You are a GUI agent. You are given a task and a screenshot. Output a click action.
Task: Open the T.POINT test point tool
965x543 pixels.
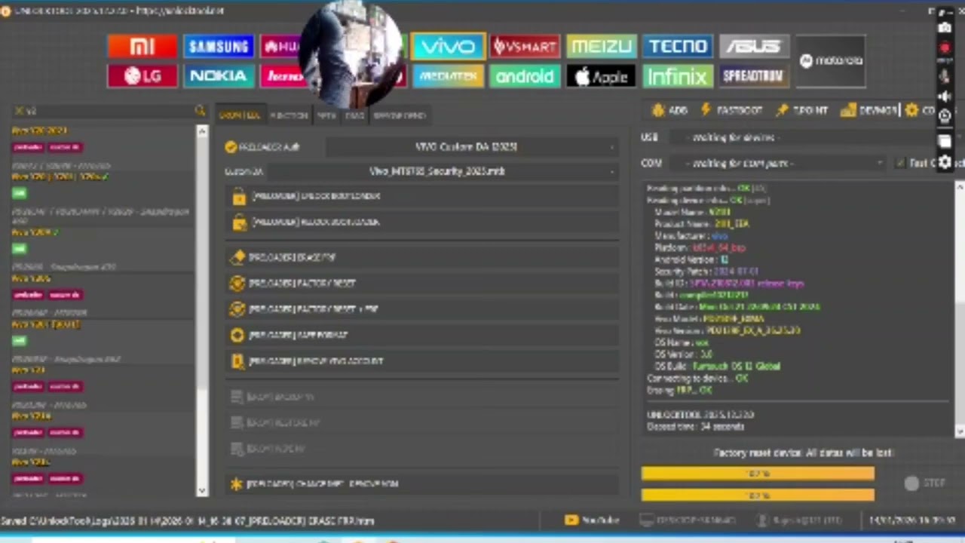click(802, 110)
